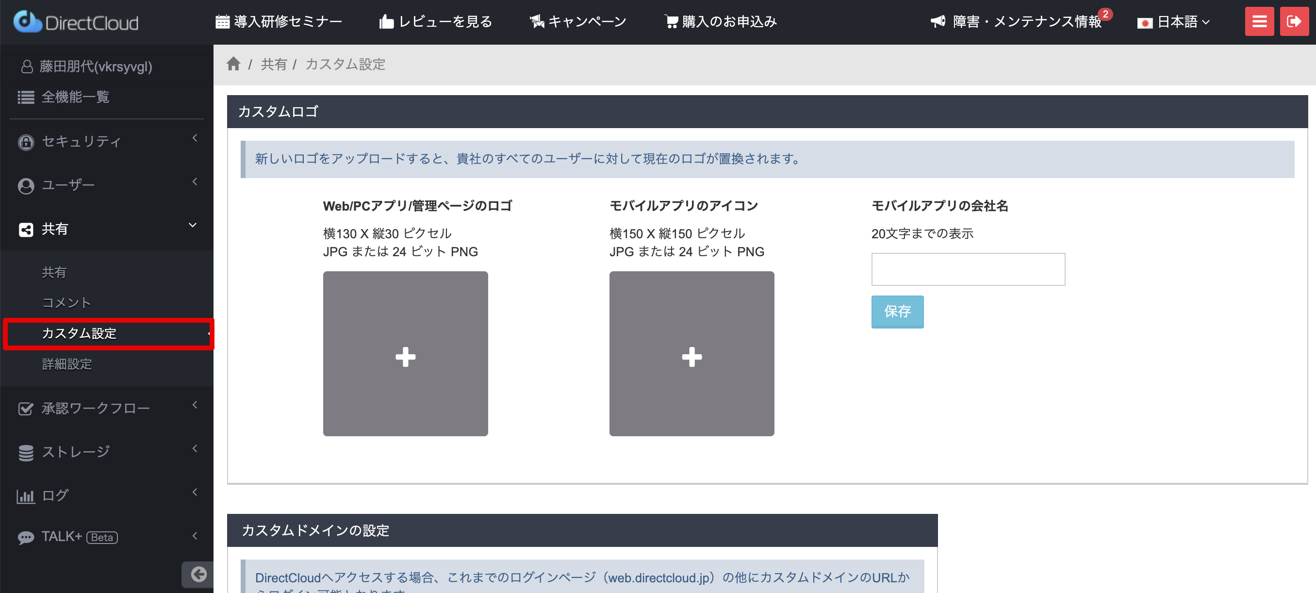Click the red hamburger menu icon

click(x=1259, y=21)
